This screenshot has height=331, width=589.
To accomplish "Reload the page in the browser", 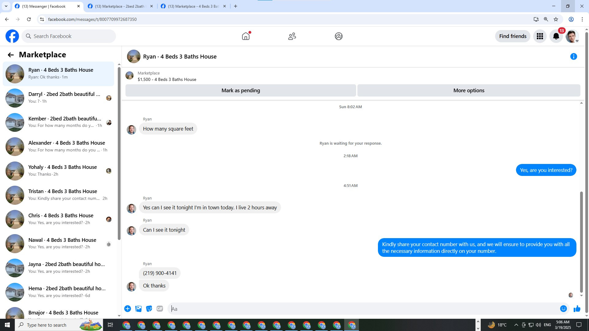I will click(29, 19).
